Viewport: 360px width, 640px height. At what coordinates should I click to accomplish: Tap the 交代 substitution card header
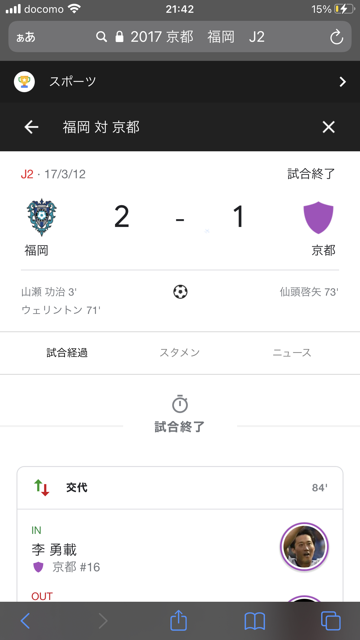click(180, 488)
